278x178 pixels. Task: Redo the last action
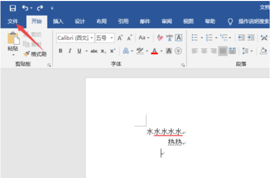[40, 8]
